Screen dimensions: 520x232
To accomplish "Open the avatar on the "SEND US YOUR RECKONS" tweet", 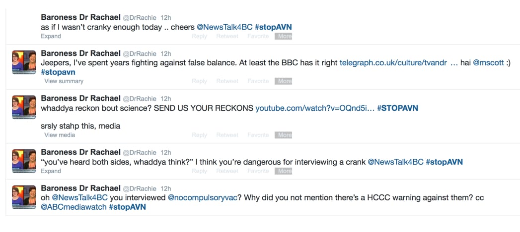I will point(24,107).
